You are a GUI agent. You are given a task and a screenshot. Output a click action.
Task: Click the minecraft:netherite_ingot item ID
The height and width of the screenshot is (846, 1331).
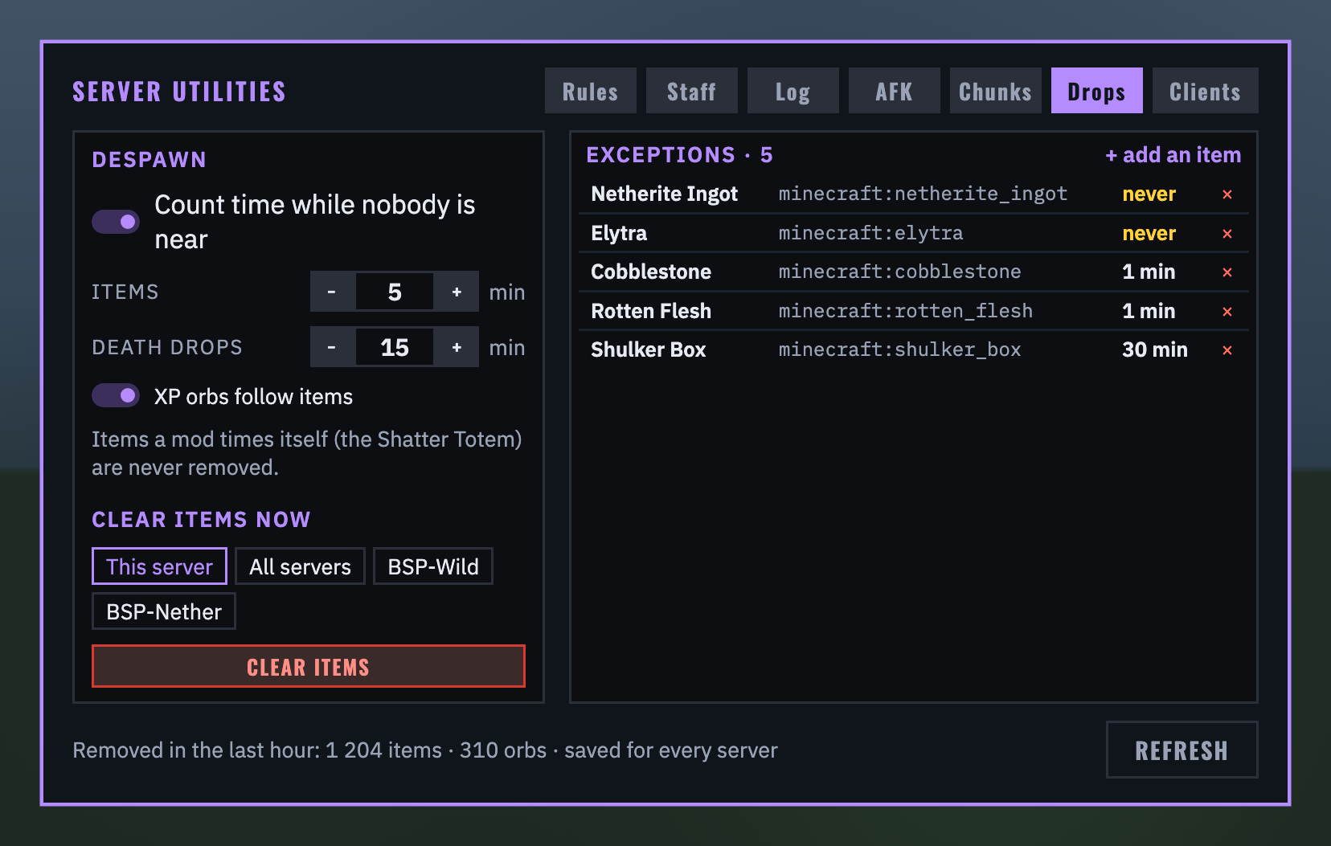coord(924,194)
